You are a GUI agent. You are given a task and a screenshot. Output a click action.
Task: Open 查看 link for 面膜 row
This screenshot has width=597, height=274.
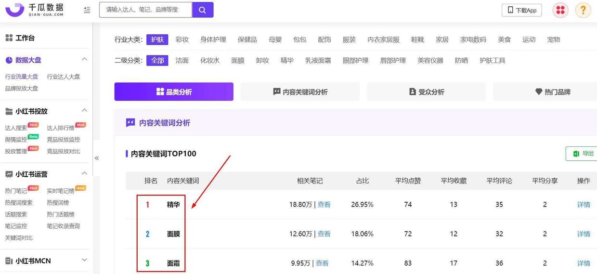coord(324,234)
